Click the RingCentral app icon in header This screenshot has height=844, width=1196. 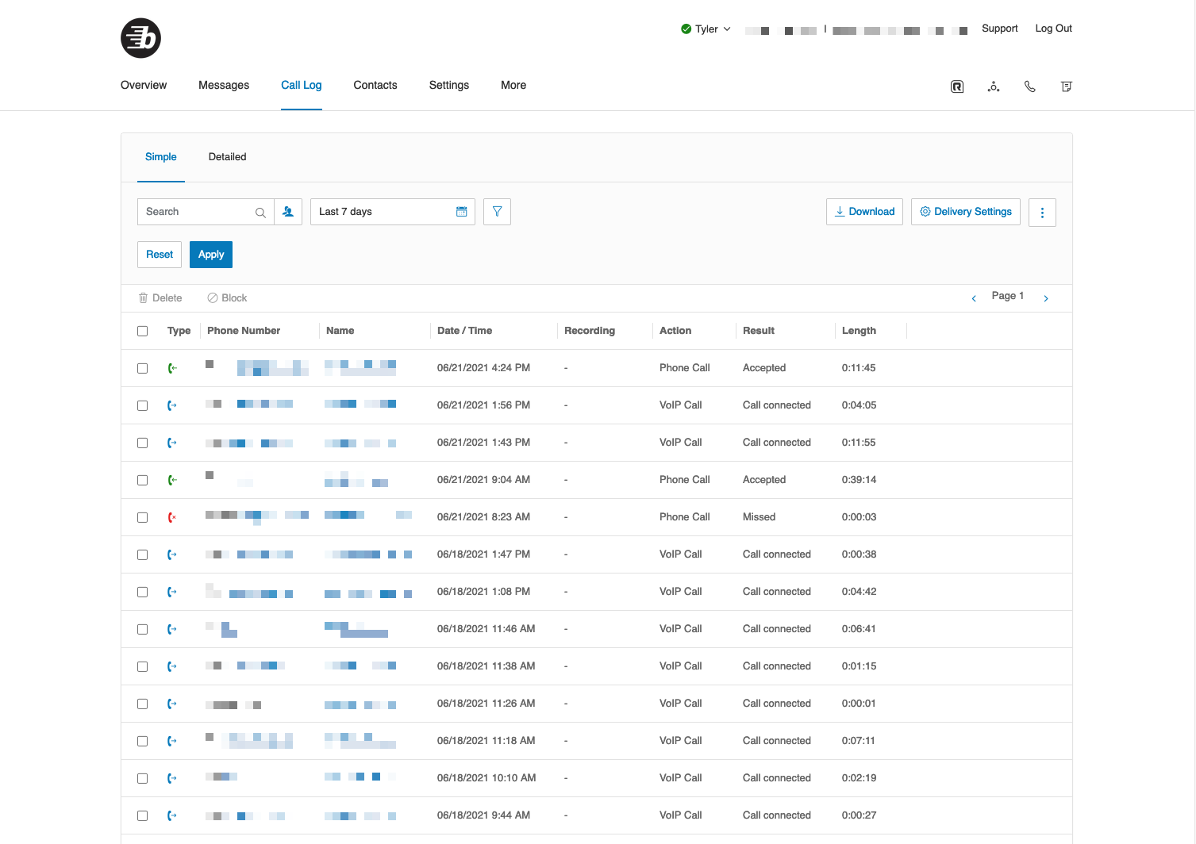pyautogui.click(x=957, y=86)
